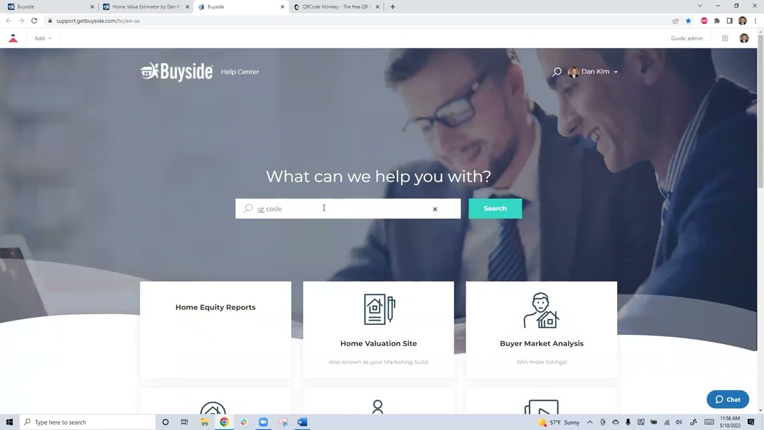
Task: Bookmark this page with the star icon
Action: pos(688,21)
